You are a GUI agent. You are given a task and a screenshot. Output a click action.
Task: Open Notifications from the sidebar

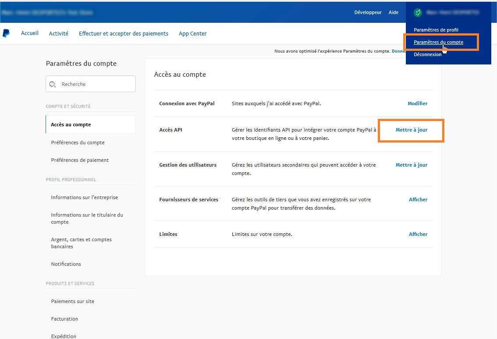[66, 264]
